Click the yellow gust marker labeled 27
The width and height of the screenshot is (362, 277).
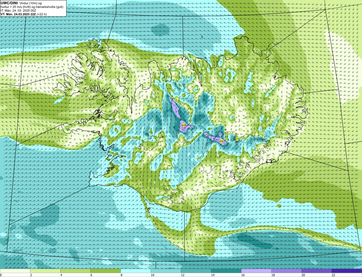point(237,139)
